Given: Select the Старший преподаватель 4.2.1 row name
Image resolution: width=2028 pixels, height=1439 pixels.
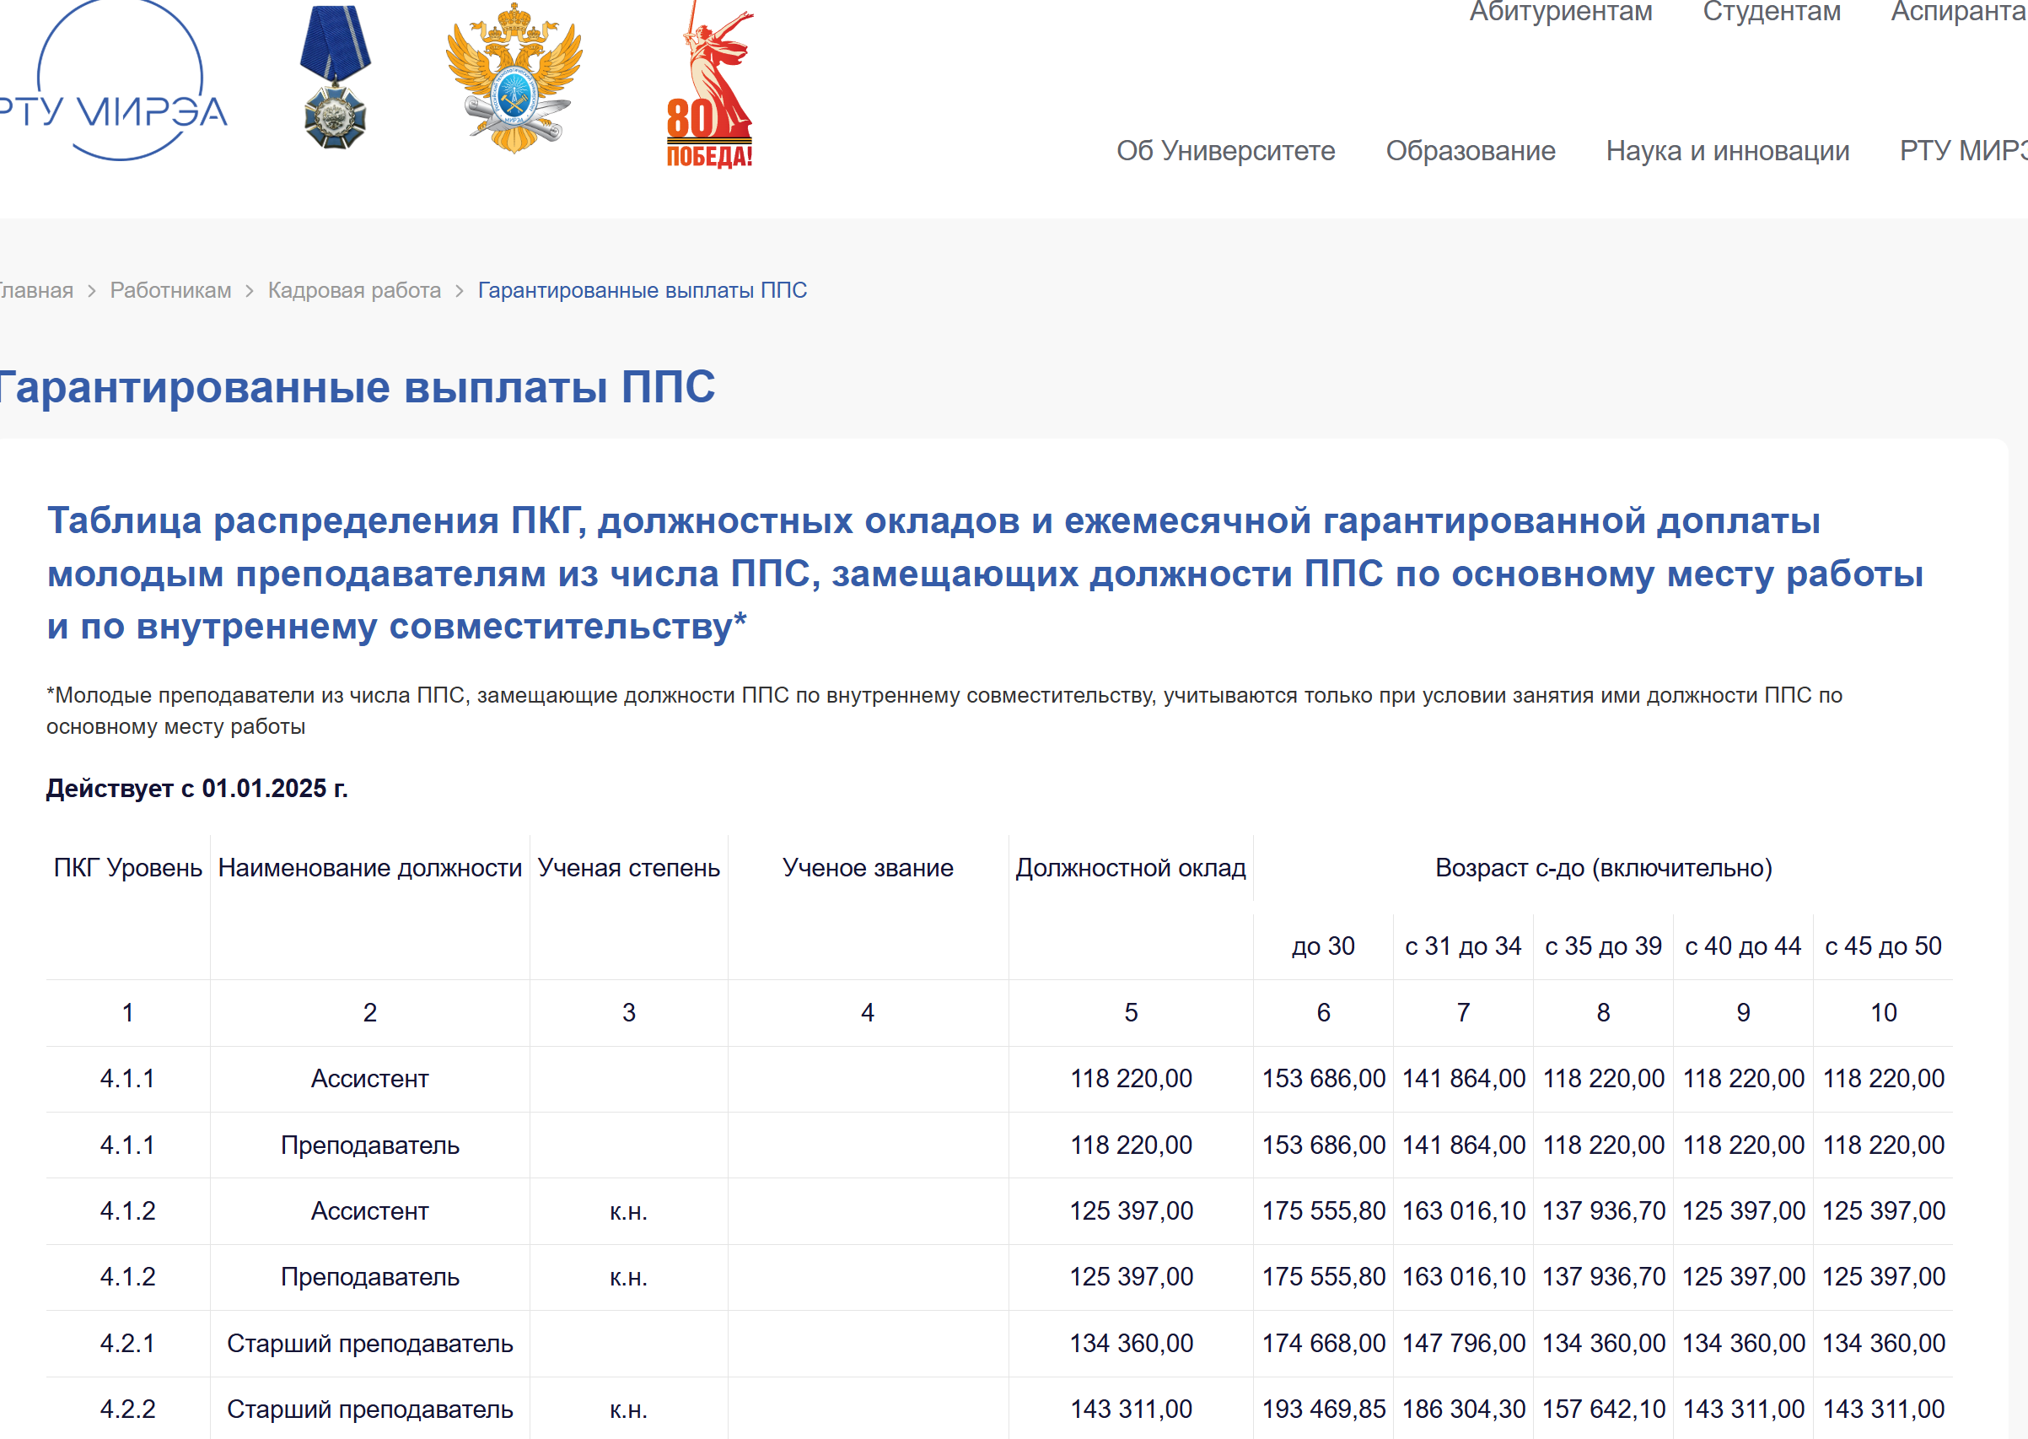Looking at the screenshot, I should pyautogui.click(x=369, y=1344).
